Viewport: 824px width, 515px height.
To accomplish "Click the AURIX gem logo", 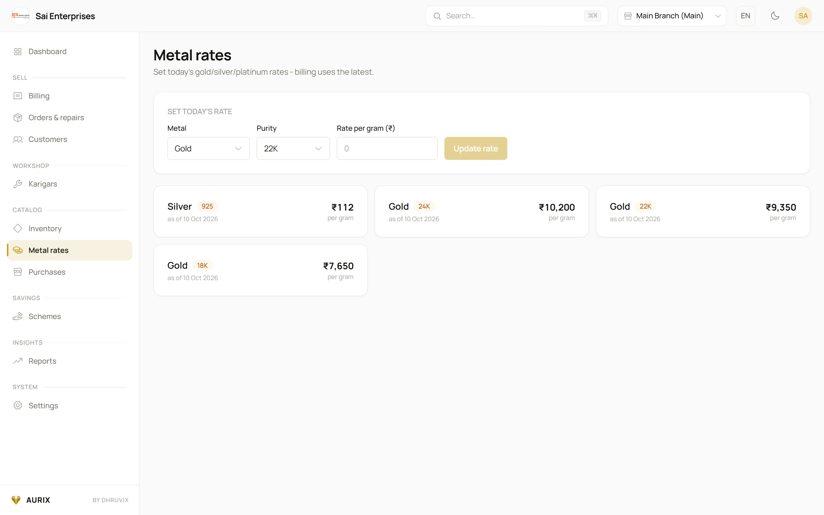I will (x=16, y=500).
